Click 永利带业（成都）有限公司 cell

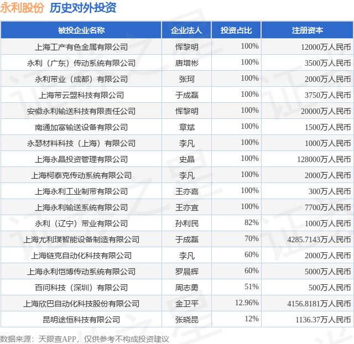click(x=81, y=79)
